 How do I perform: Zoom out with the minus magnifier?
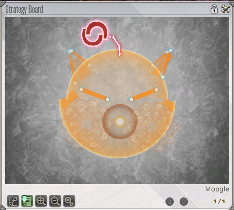coord(55,201)
